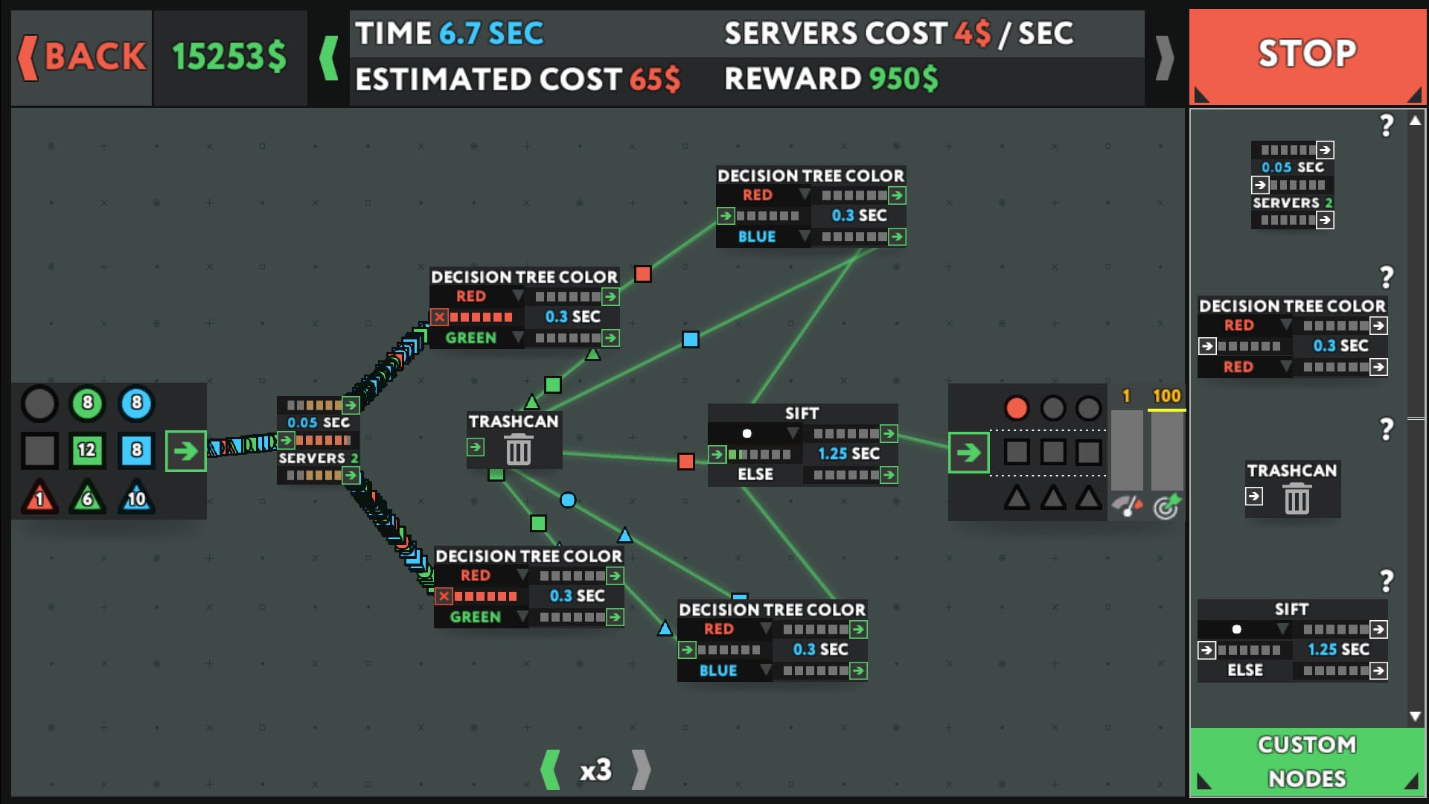The height and width of the screenshot is (804, 1429).
Task: Click the help question mark above Sift palette node
Action: point(1386,581)
